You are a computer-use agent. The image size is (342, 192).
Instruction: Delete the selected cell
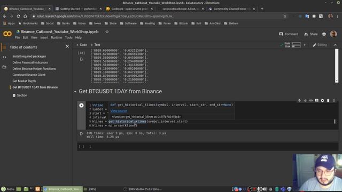tap(328, 101)
